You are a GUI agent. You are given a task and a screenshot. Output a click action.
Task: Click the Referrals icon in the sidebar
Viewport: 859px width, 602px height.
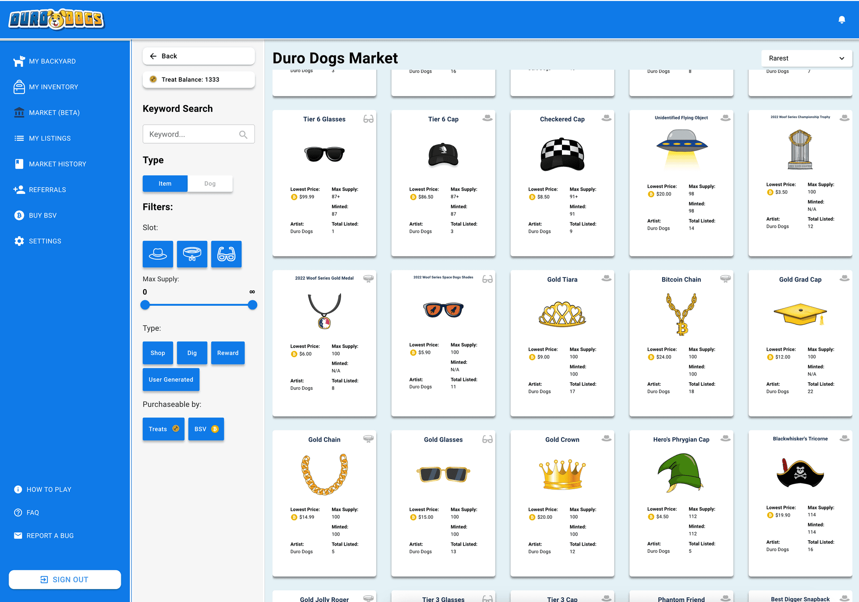[x=19, y=189]
